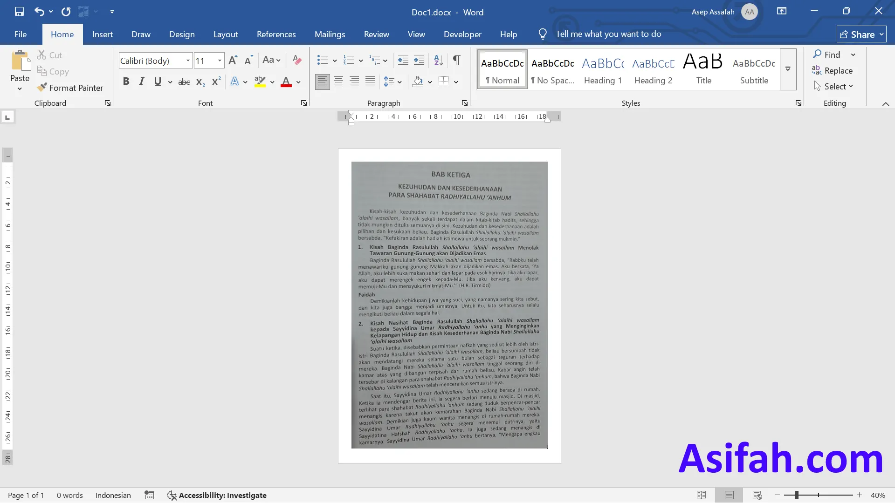Open the Tell Me lightbulb search
Screen dimensions: 895x503
coord(542,34)
